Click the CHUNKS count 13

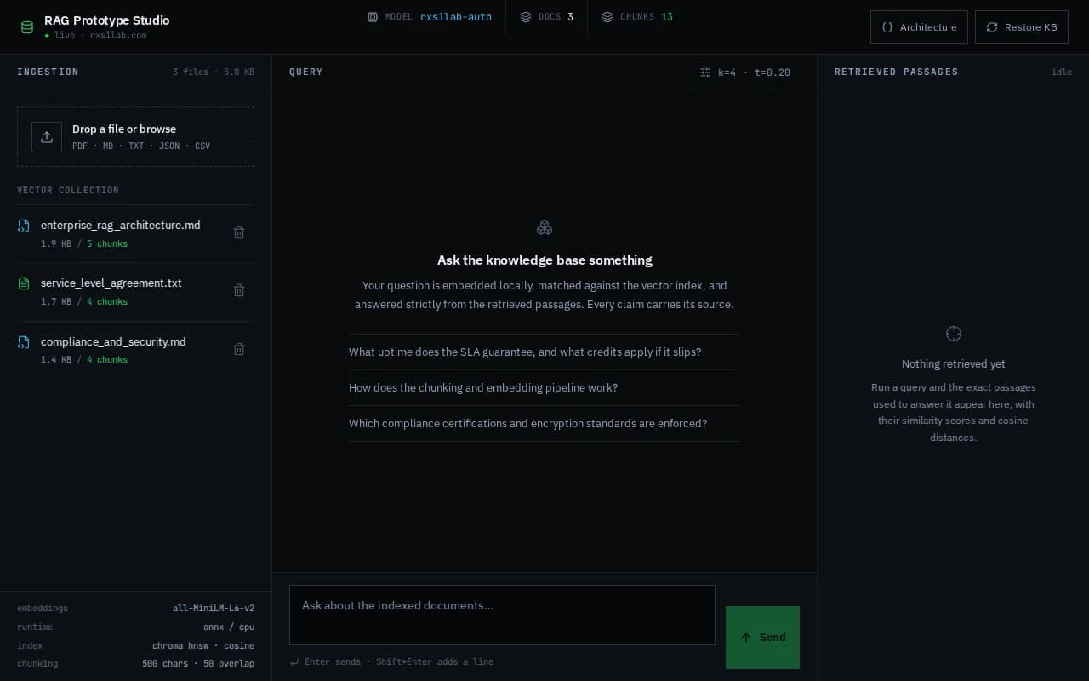click(667, 17)
